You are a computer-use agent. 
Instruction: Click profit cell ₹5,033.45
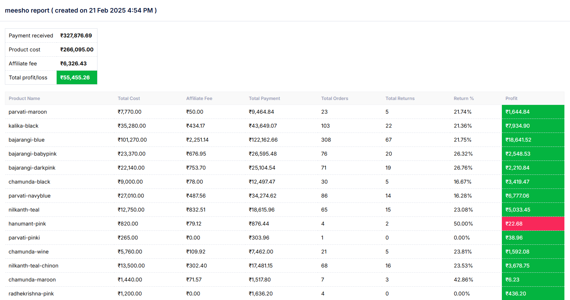[x=533, y=210]
